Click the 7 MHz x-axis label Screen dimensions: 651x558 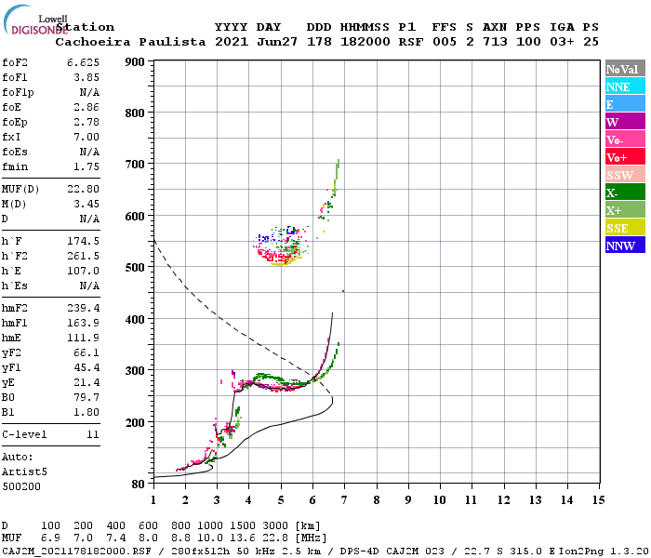[x=344, y=500]
